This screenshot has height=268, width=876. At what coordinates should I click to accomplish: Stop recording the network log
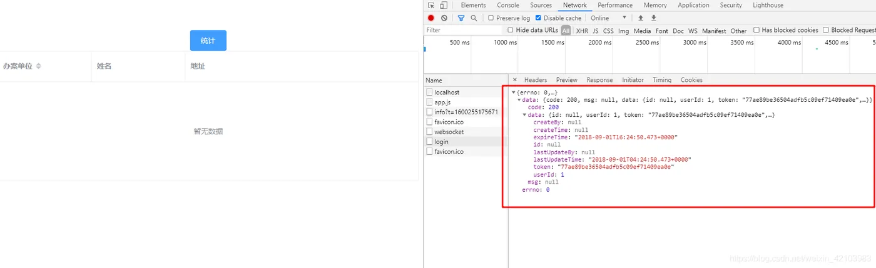[x=431, y=18]
